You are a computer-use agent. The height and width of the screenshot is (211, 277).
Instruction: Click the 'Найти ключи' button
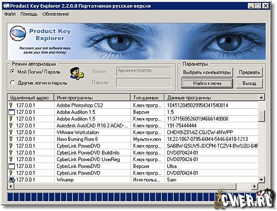(x=207, y=84)
